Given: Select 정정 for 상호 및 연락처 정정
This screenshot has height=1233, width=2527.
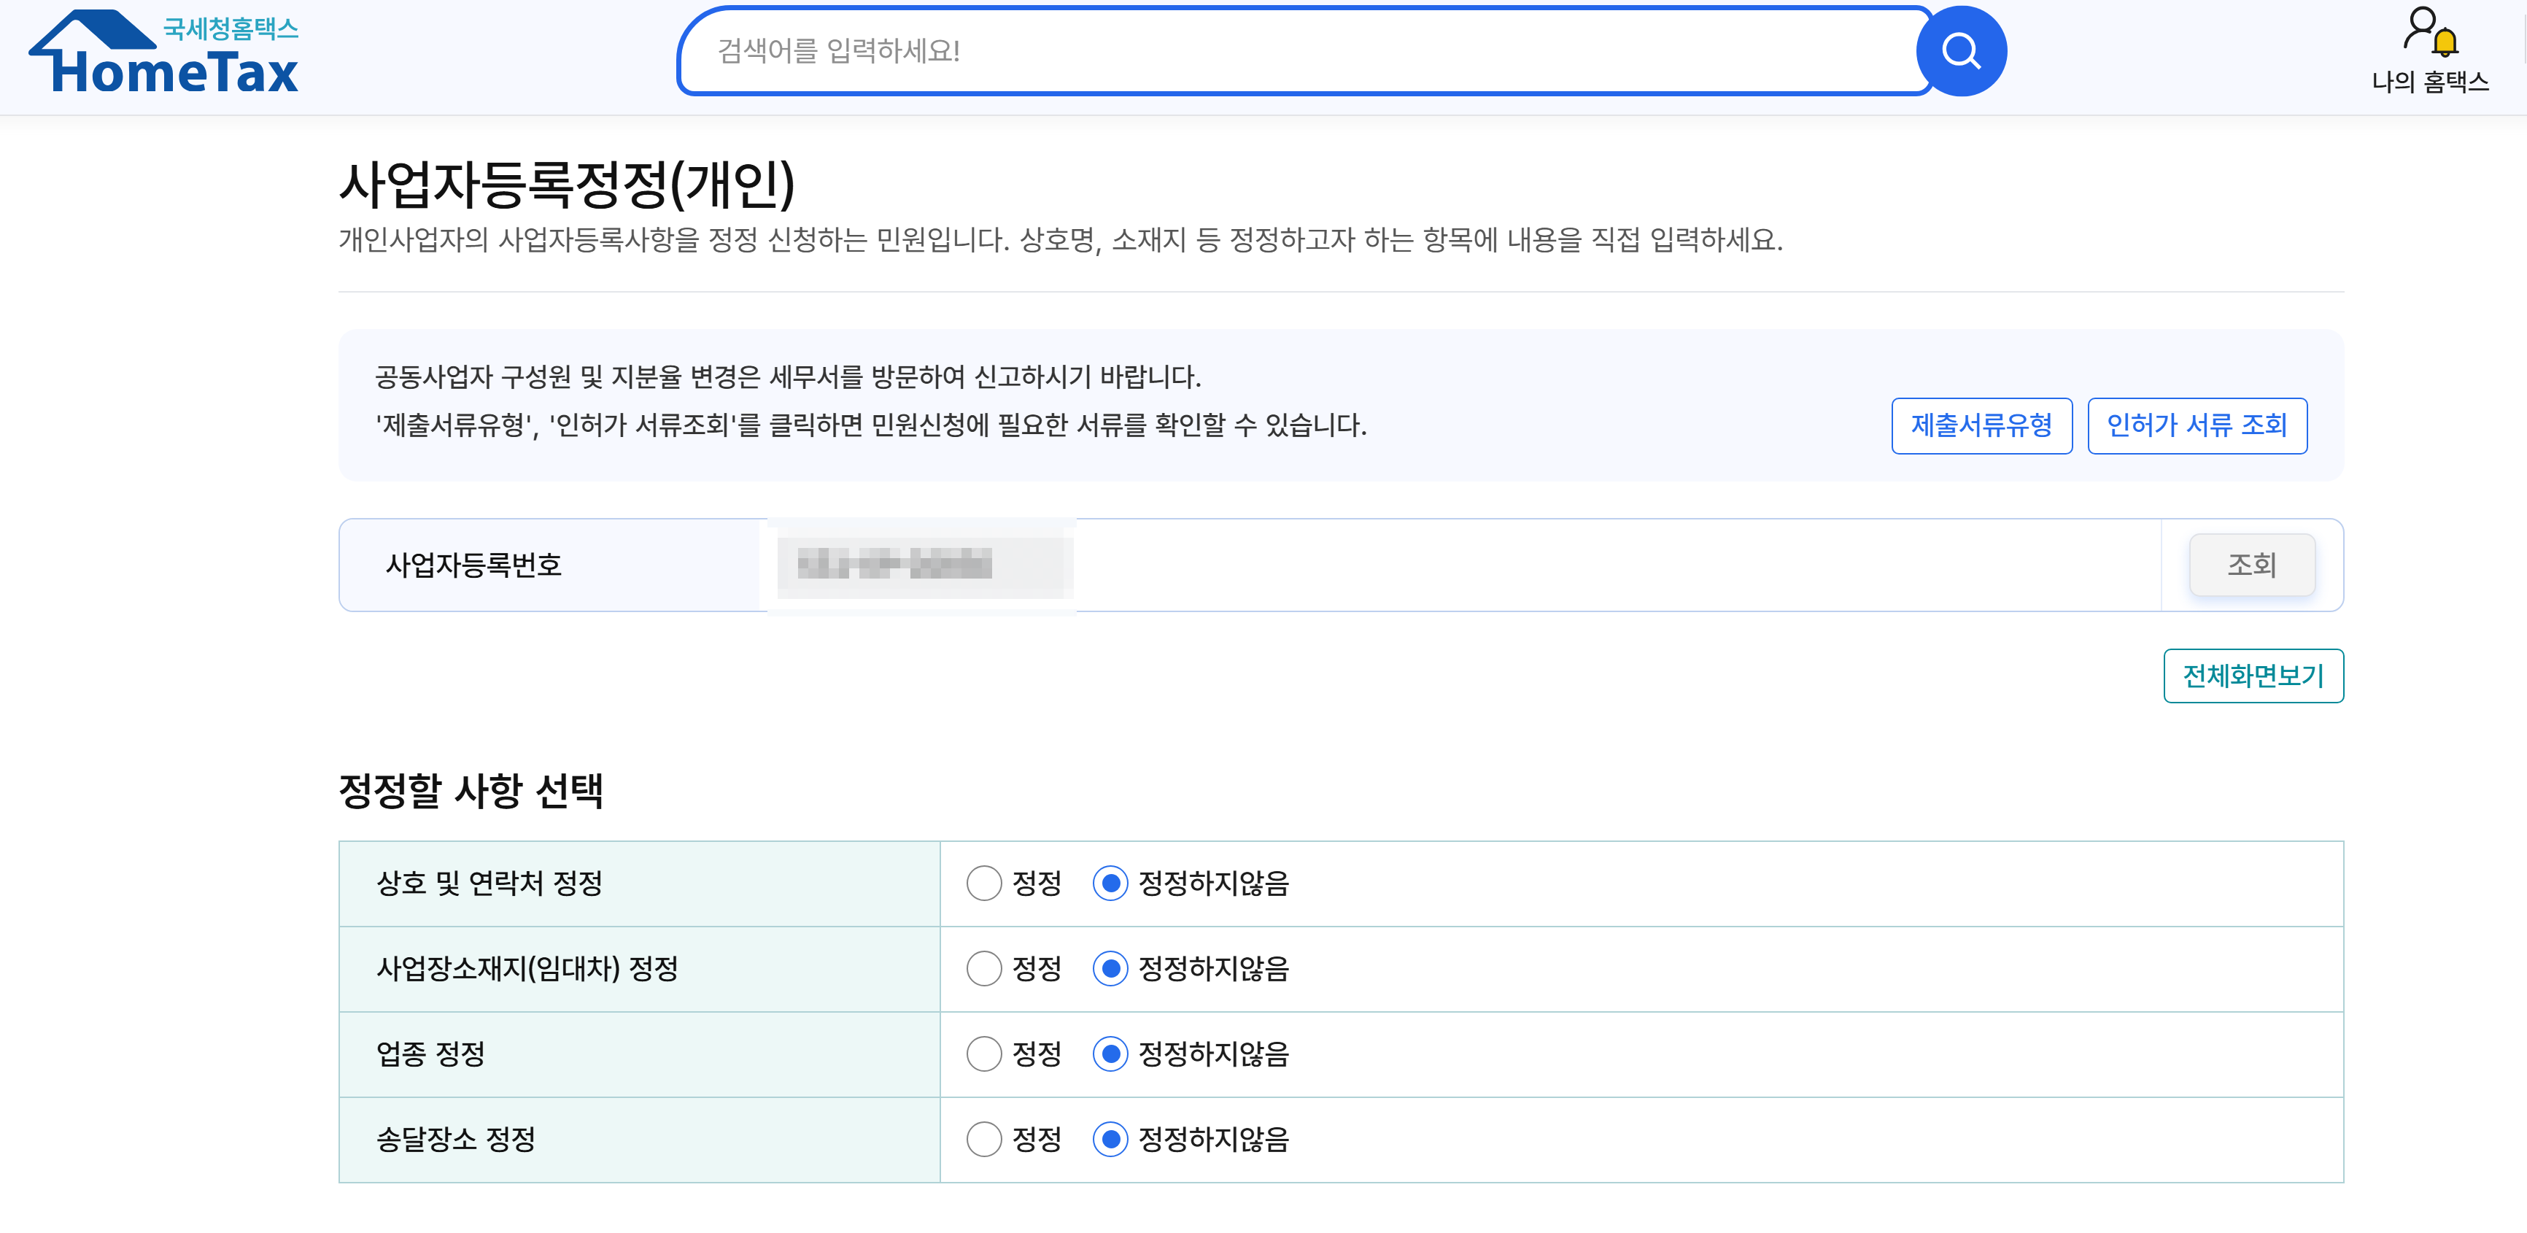Looking at the screenshot, I should pos(984,883).
